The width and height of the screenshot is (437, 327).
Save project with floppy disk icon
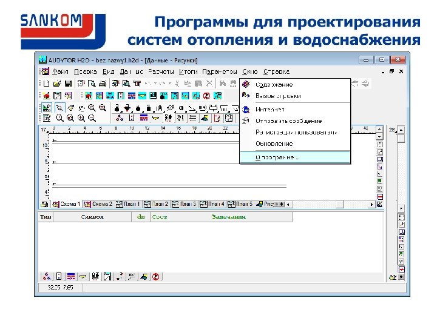click(68, 84)
